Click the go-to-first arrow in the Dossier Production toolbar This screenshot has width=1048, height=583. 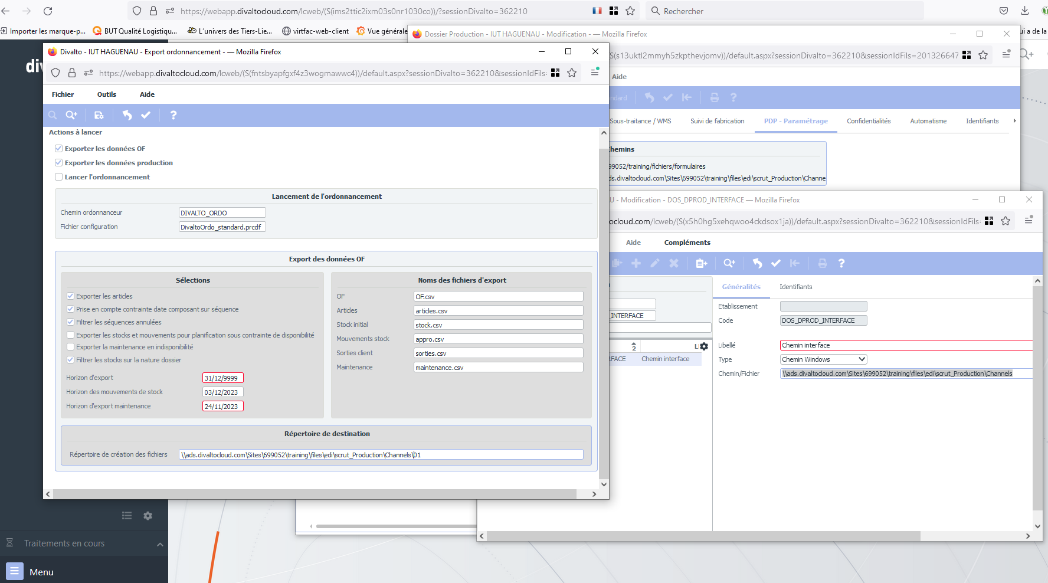click(x=687, y=97)
